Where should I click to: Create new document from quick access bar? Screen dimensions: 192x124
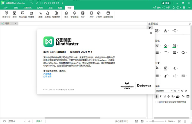41,3
